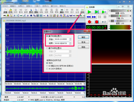
Task: Click the balance (平衡) slider bar
Action: click(x=120, y=16)
